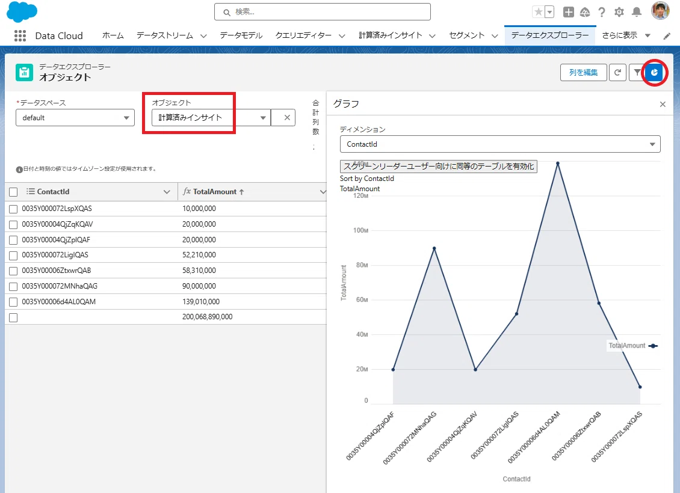Check the row 0035Y000072LigIQAS
680x493 pixels.
13,255
